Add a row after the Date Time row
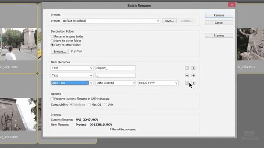The width and height of the screenshot is (264, 148). (x=193, y=83)
